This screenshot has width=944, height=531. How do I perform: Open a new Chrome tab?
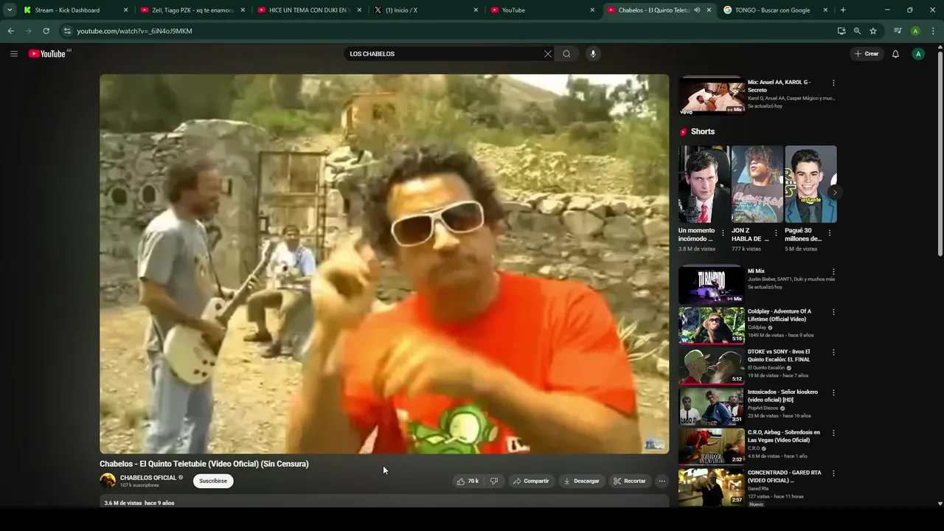coord(843,10)
